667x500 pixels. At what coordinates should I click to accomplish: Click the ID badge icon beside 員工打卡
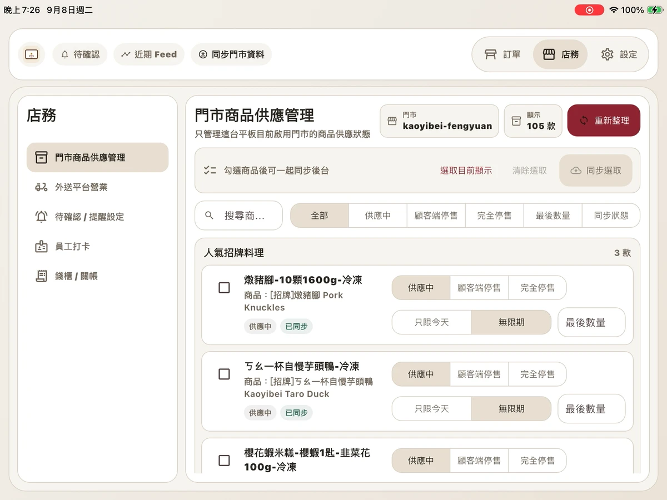[x=41, y=246]
